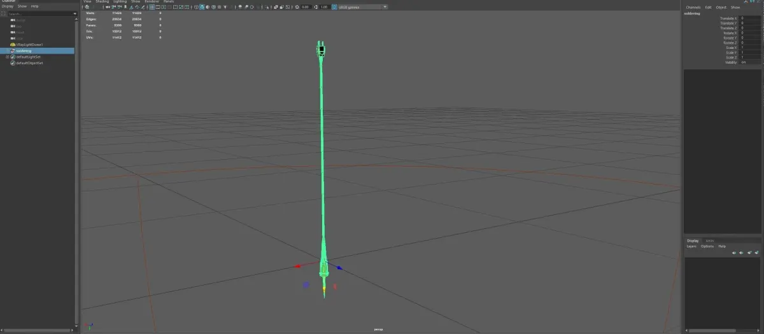
Task: Open the Outliner Show menu
Action: [22, 6]
